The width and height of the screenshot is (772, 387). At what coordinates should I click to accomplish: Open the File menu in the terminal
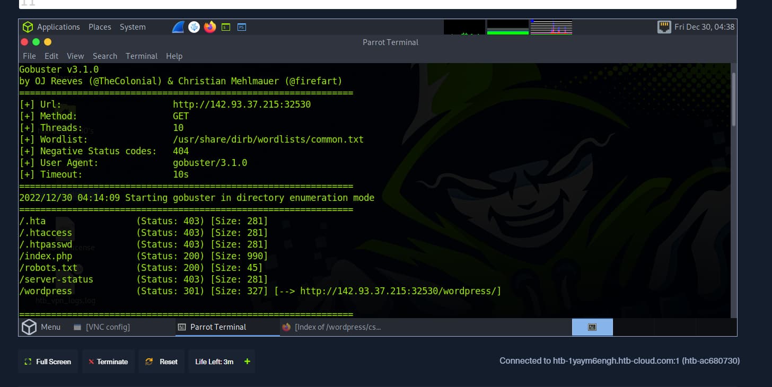pos(30,56)
